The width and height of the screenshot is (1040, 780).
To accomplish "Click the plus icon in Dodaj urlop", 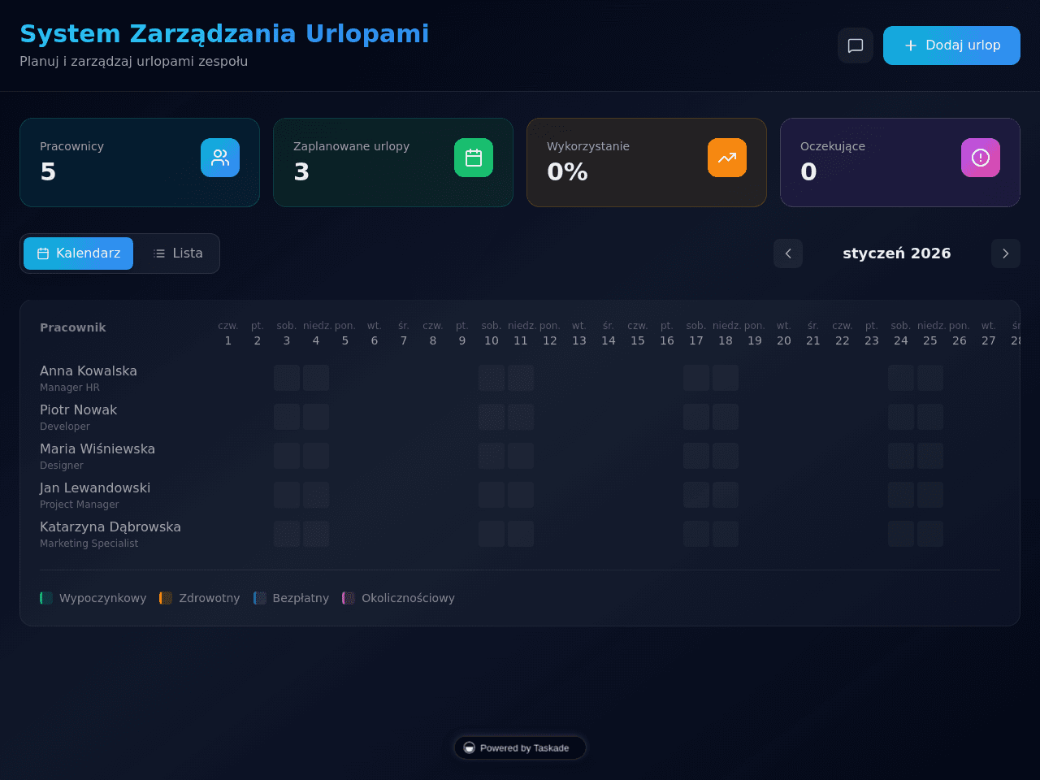I will (911, 45).
